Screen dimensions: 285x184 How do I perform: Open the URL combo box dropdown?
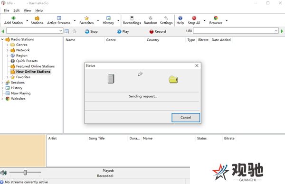click(x=276, y=31)
